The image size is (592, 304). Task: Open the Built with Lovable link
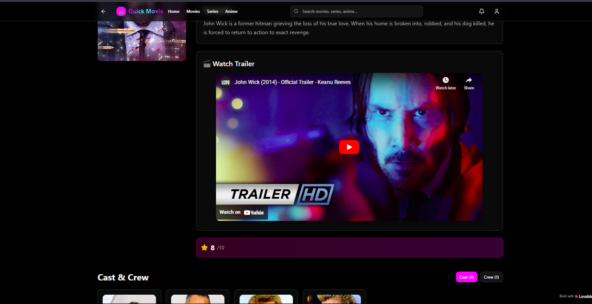pyautogui.click(x=576, y=296)
